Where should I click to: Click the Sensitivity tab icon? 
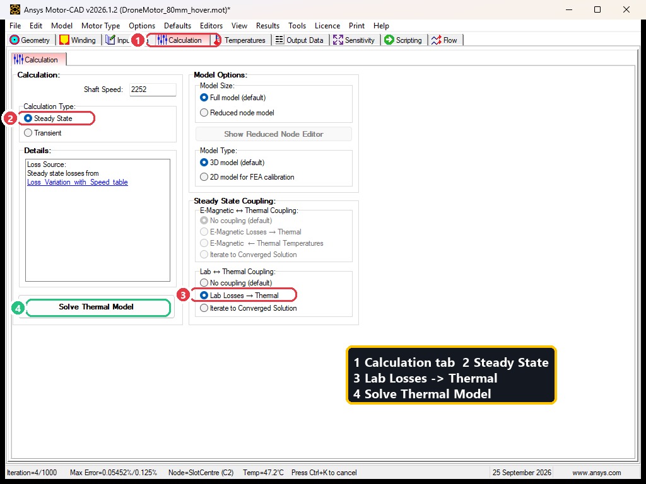pyautogui.click(x=338, y=40)
